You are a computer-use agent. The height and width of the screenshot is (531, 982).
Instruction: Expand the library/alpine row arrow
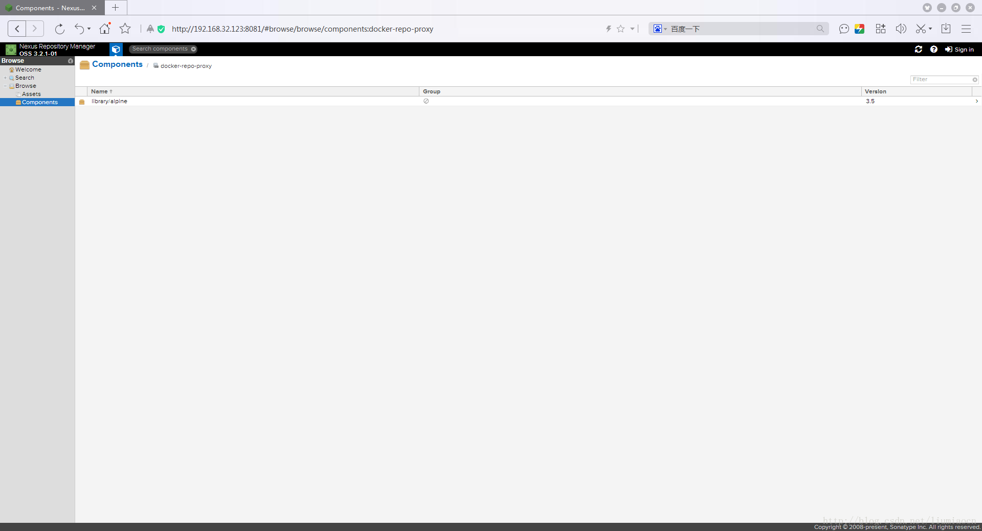click(976, 101)
